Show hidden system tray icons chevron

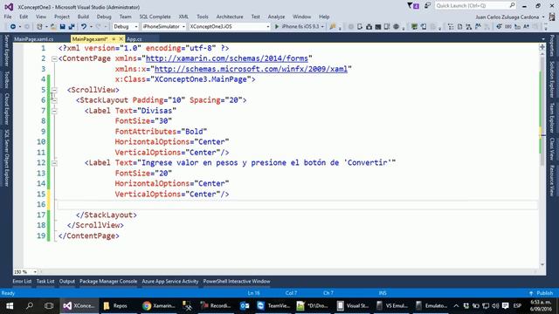[456, 306]
